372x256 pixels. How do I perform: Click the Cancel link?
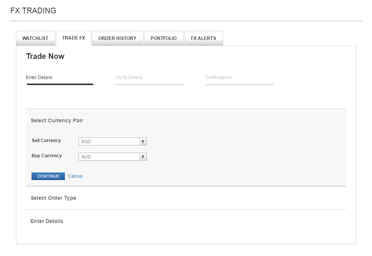click(x=75, y=176)
